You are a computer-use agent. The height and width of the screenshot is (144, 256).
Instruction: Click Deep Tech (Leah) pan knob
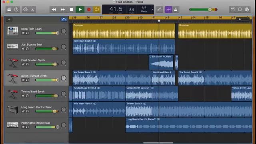(64, 31)
